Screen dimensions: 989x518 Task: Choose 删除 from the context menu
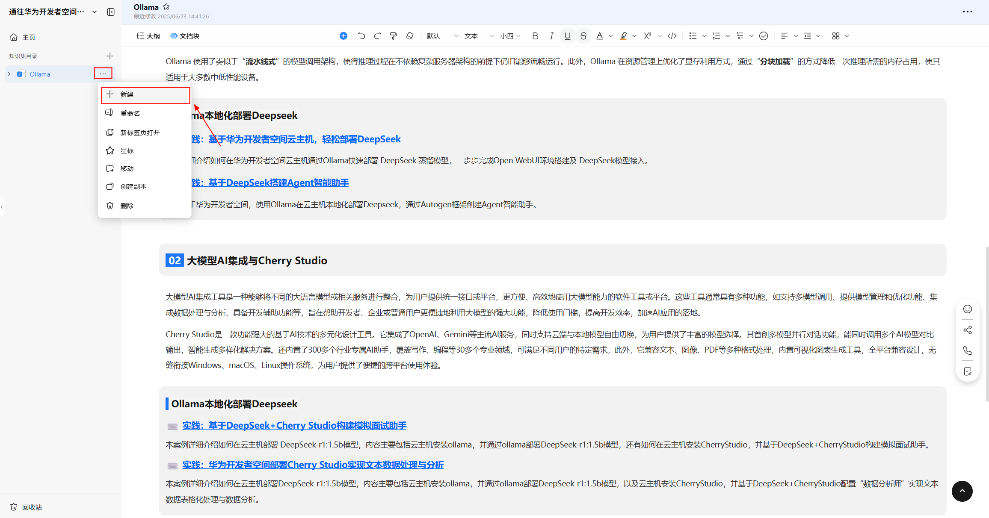145,206
